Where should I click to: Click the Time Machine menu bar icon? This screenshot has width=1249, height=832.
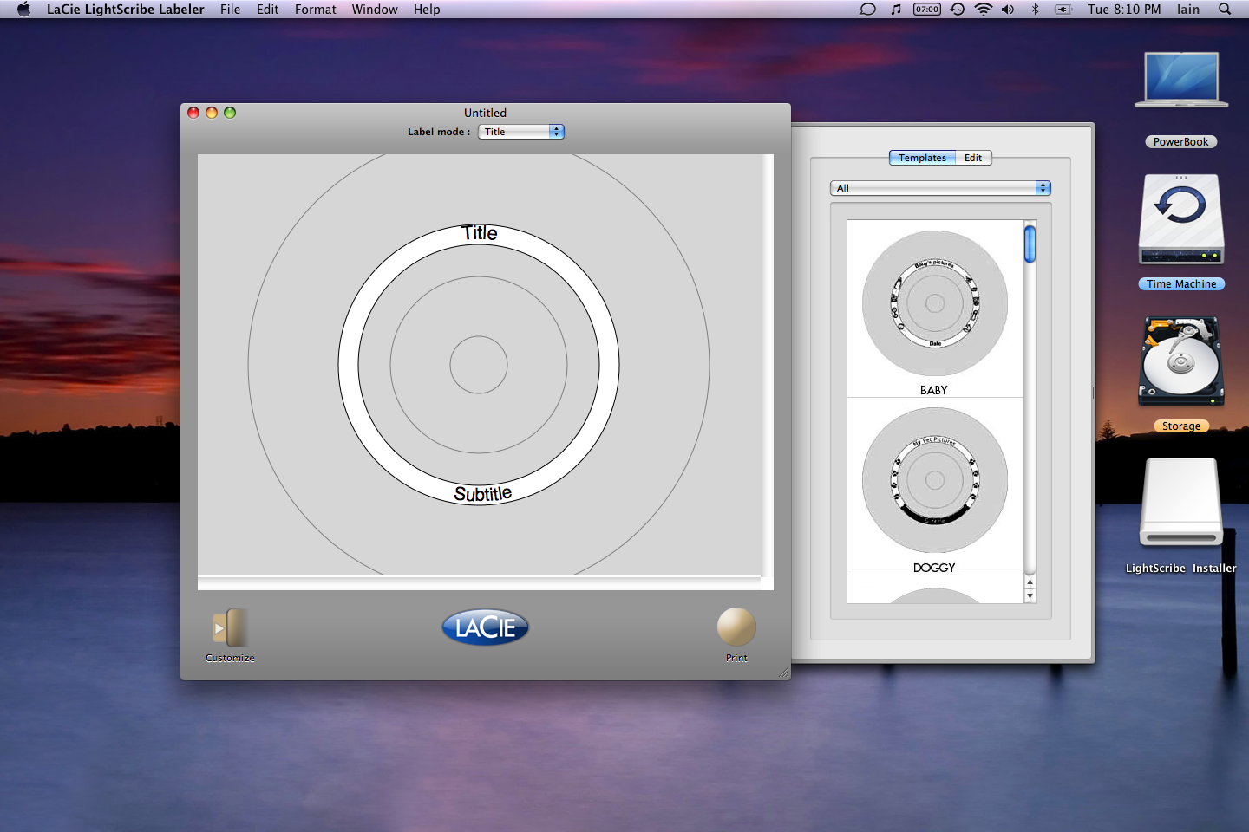(x=958, y=10)
